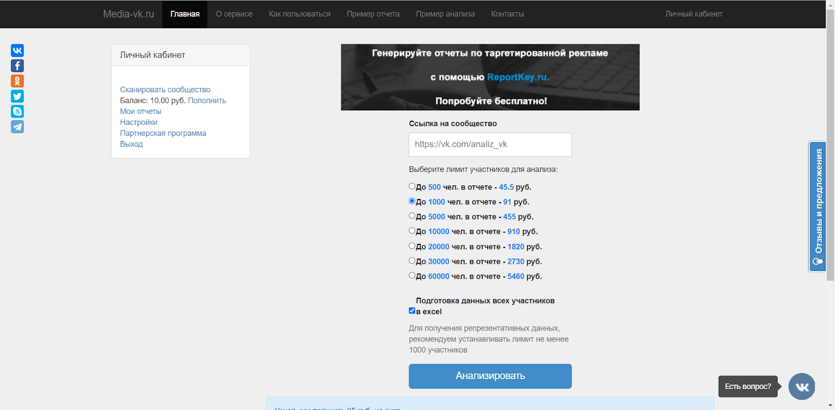
Task: Open 'Пример анализа' menu item
Action: tap(445, 14)
